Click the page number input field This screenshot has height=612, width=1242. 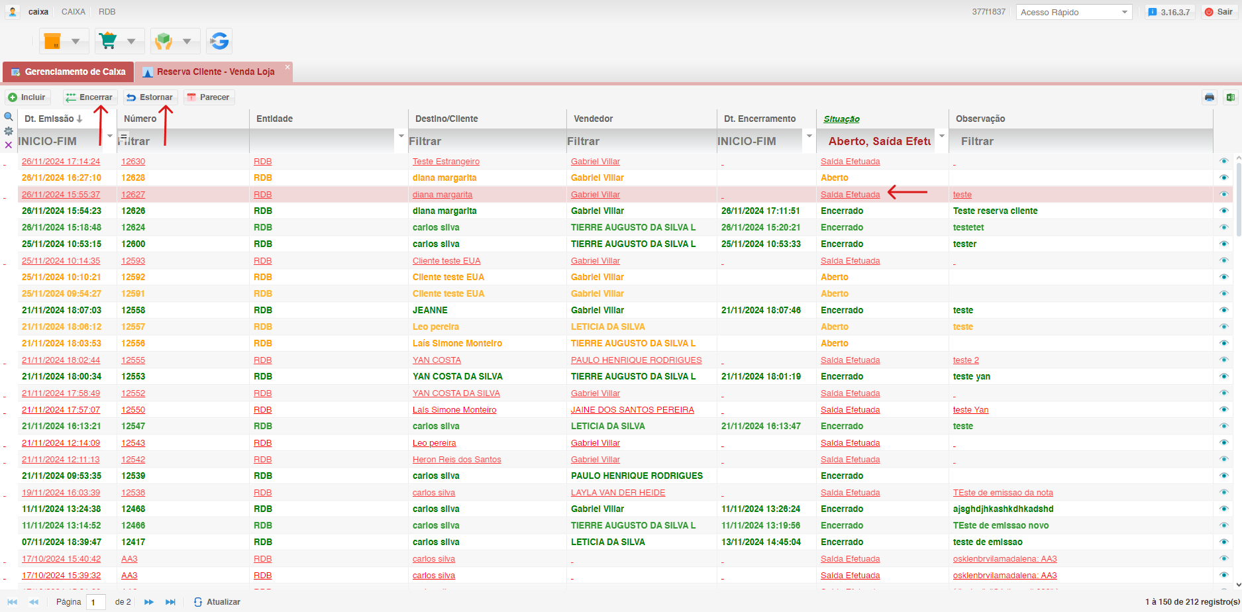point(96,602)
